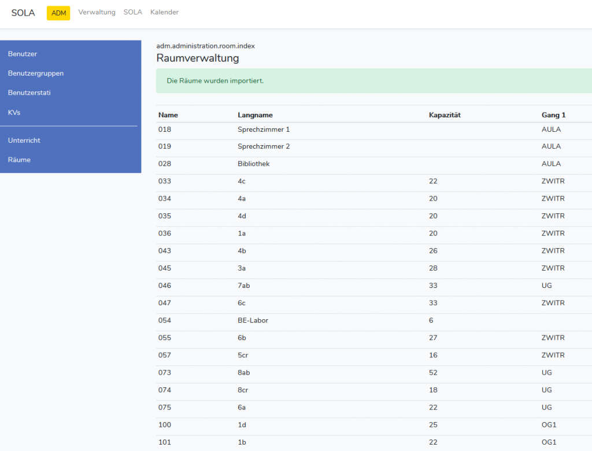The width and height of the screenshot is (592, 451).
Task: Select room name cell 033
Action: (x=165, y=181)
